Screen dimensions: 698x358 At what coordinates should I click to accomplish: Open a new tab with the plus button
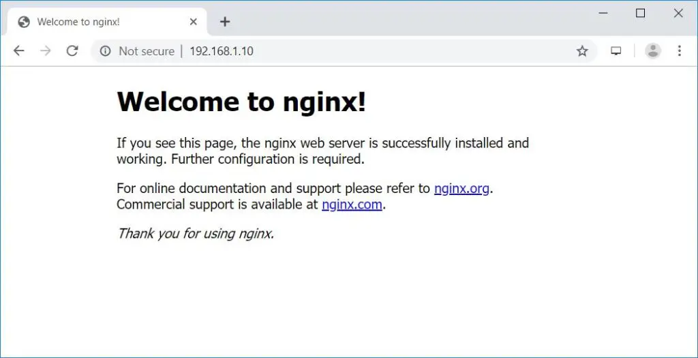[225, 22]
